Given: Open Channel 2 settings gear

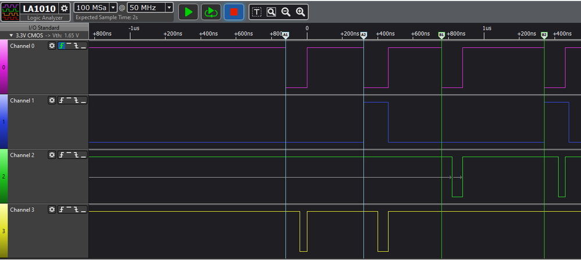Looking at the screenshot, I should (52, 155).
